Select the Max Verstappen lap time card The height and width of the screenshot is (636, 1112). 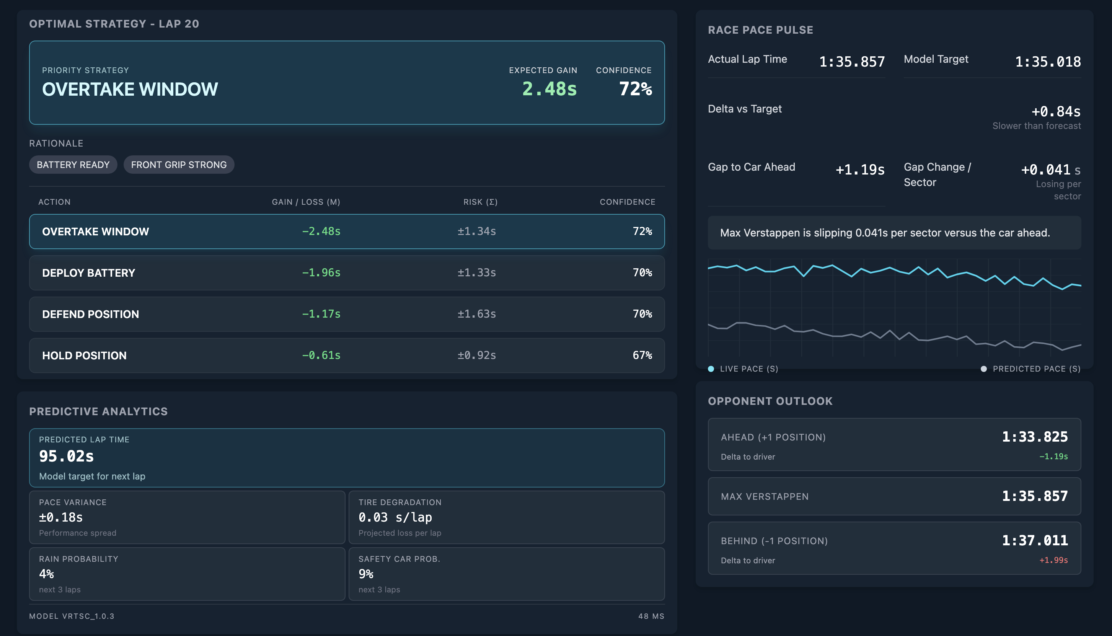tap(894, 496)
